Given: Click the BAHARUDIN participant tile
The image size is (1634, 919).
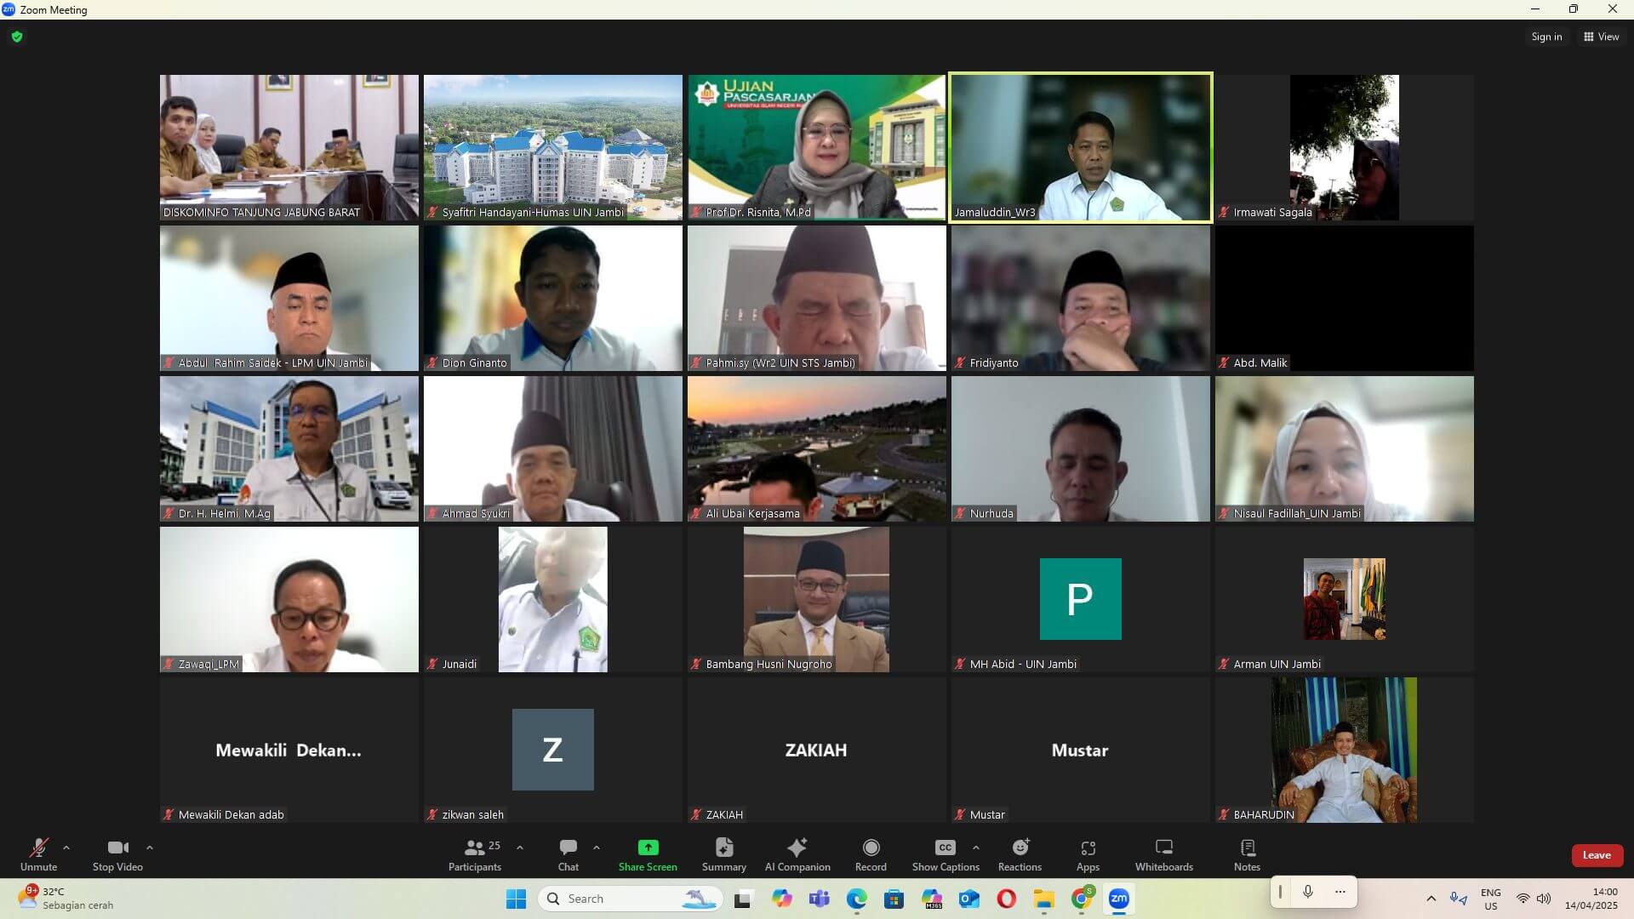Looking at the screenshot, I should [1344, 750].
